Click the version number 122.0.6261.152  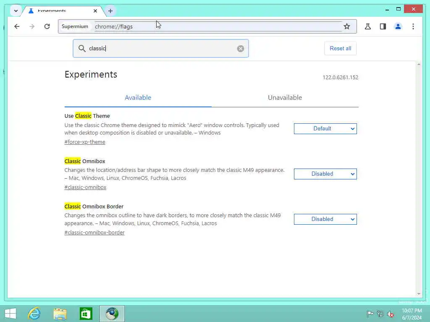[x=340, y=78]
